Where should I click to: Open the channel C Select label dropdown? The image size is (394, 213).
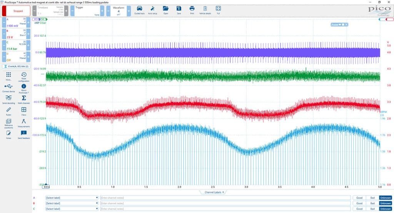click(72, 209)
